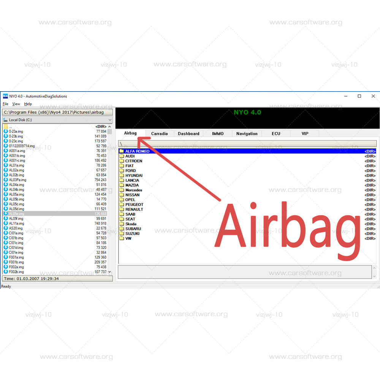The width and height of the screenshot is (380, 380).
Task: Click the directory path field with backslash
Action: point(247,144)
